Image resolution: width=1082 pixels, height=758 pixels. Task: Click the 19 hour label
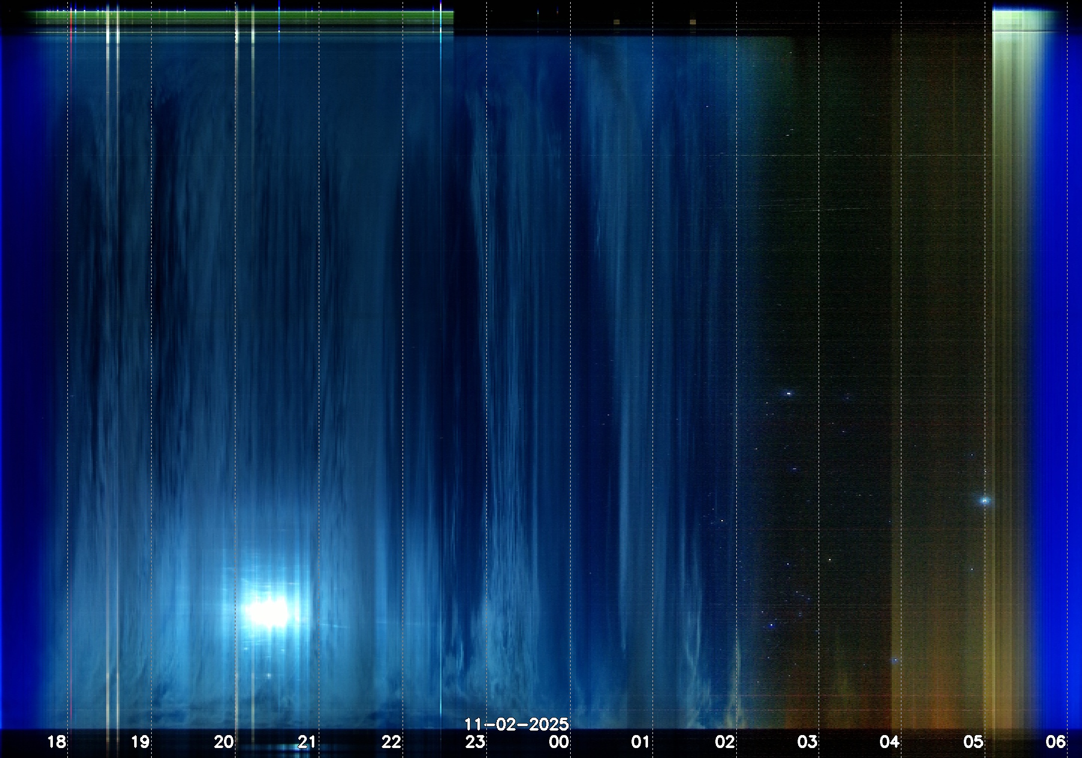(x=140, y=742)
